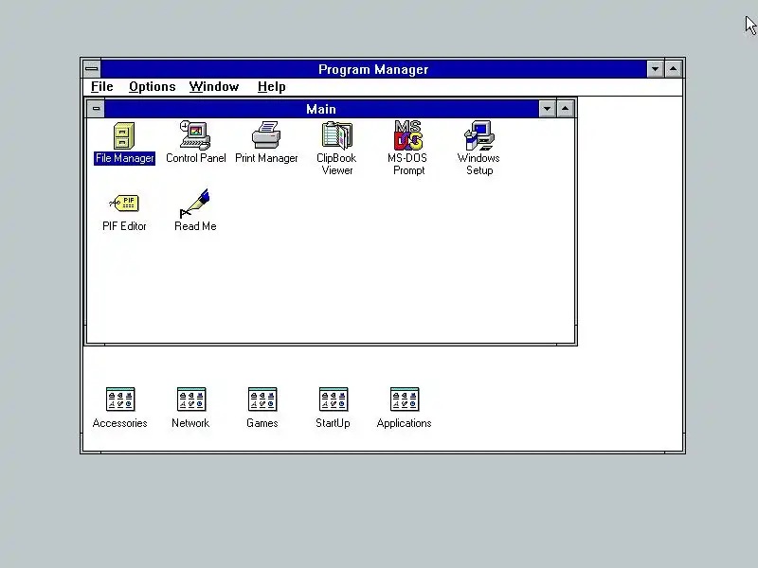The width and height of the screenshot is (758, 568).
Task: Click the Program Manager title bar
Action: 373,69
